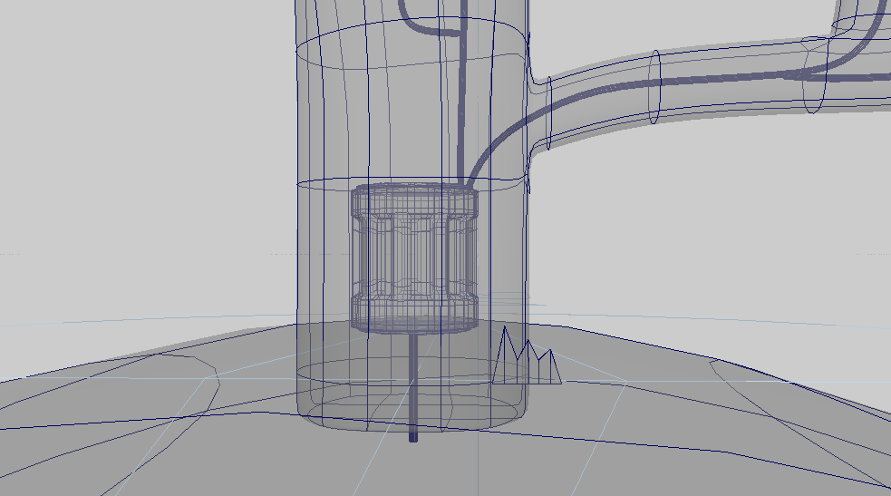
Task: Select the dense wireframe spool inside the cylinder
Action: click(x=413, y=258)
